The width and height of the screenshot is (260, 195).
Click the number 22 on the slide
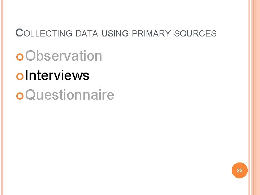pos(239,170)
